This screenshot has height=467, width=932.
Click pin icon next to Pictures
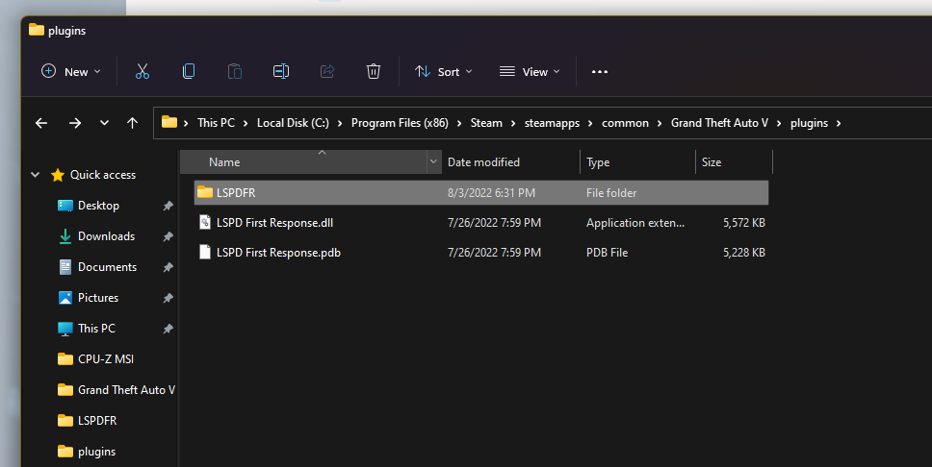168,298
